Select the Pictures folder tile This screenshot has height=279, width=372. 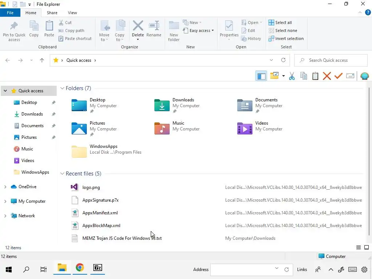pos(94,129)
